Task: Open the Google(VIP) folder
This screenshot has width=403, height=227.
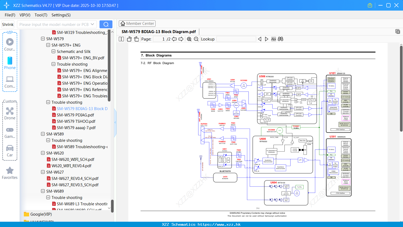Action: click(38, 214)
